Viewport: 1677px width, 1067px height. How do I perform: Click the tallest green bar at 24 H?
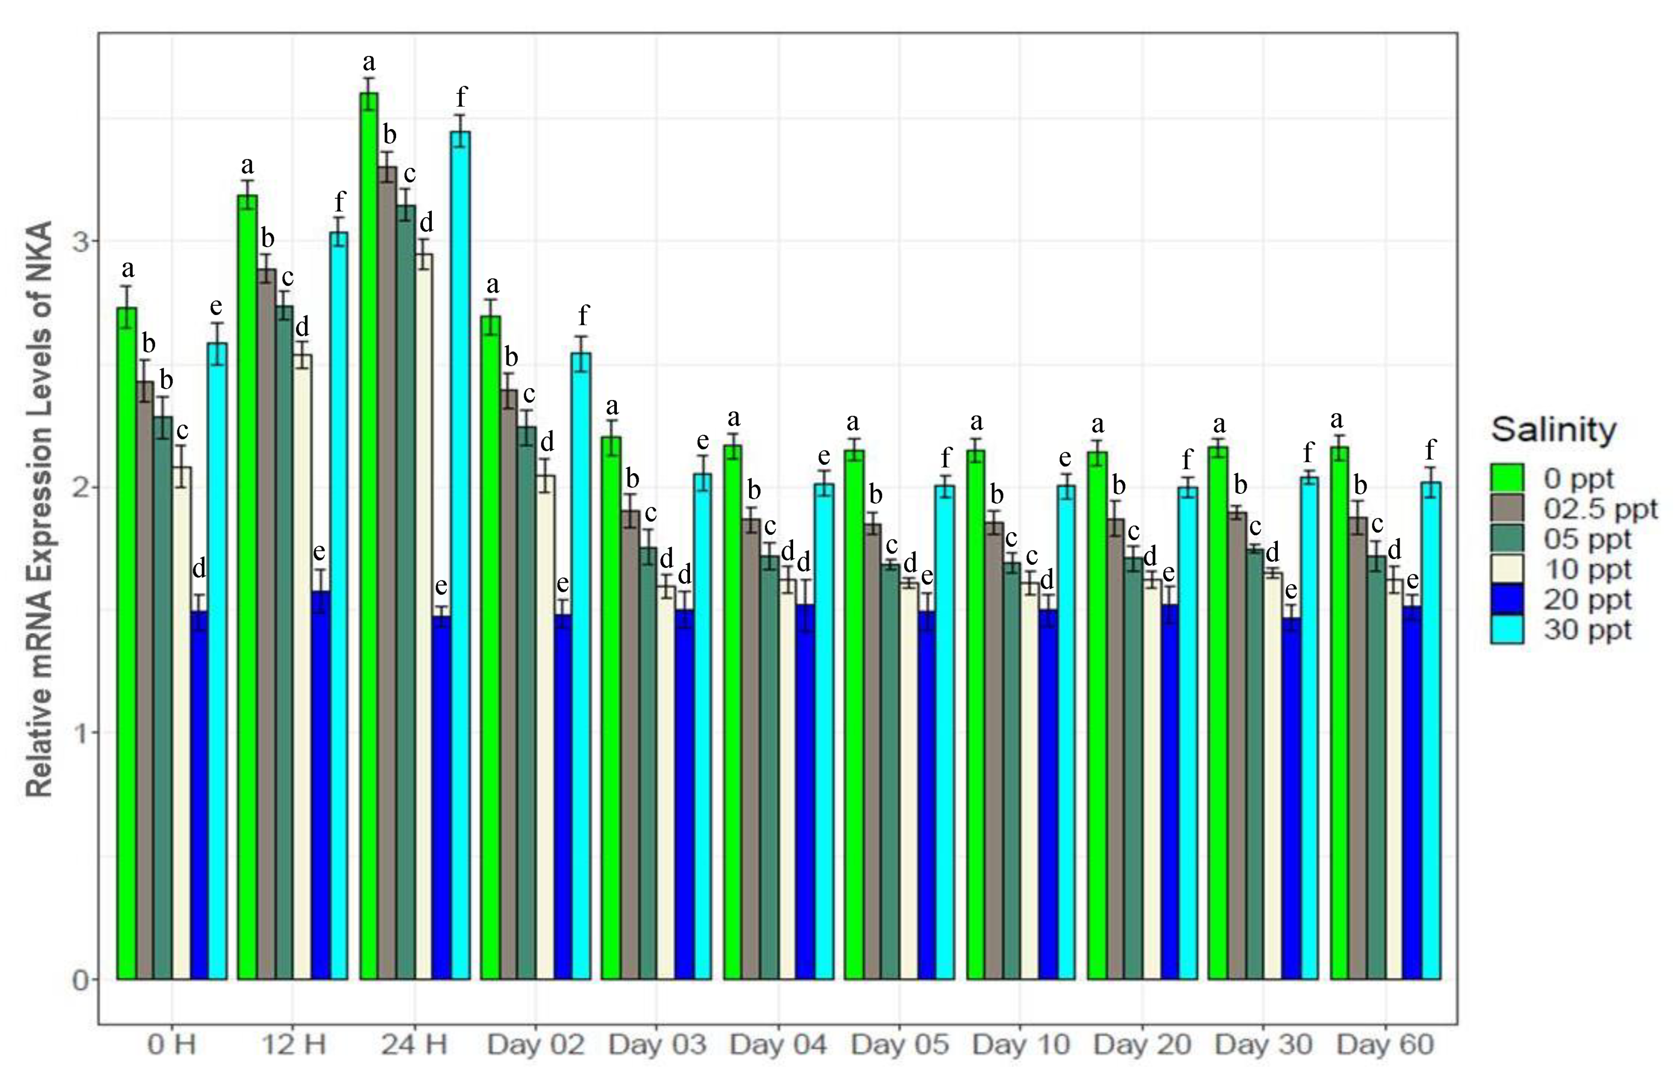(369, 536)
